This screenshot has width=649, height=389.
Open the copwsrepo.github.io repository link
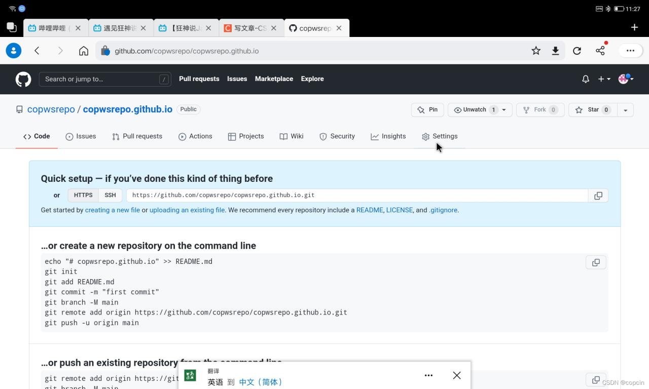[x=128, y=109]
